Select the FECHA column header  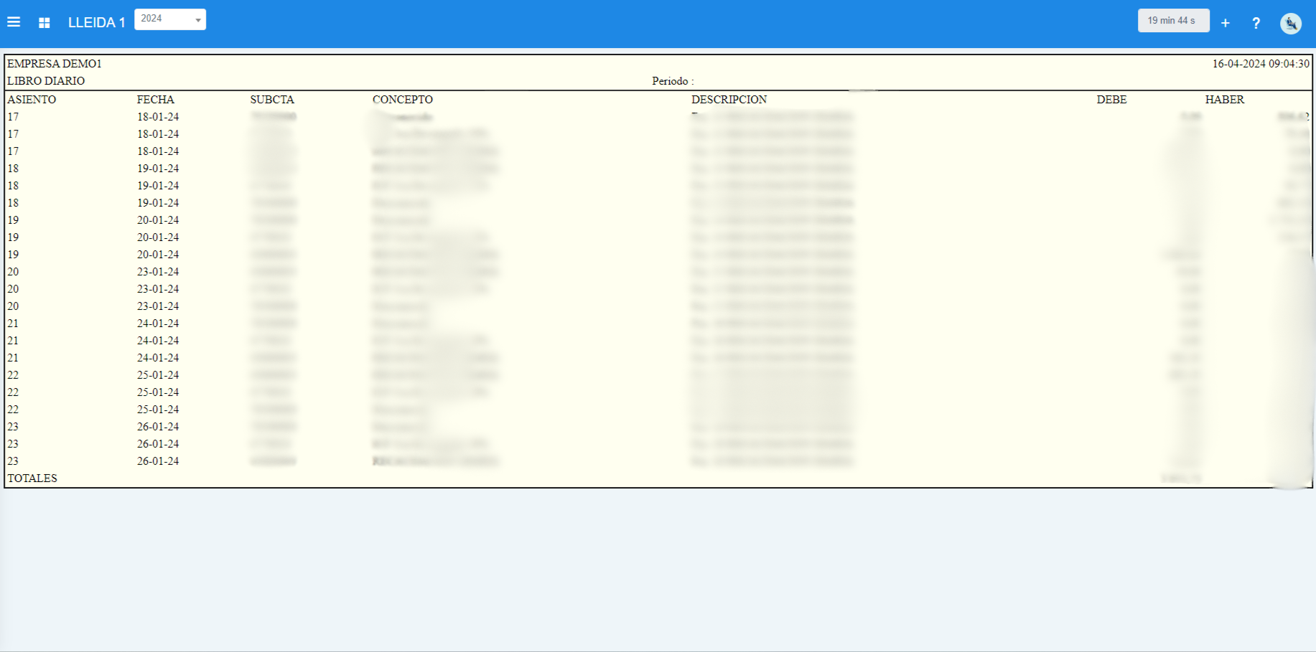tap(156, 100)
